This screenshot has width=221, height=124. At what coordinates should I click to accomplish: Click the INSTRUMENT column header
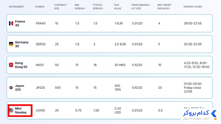click(x=16, y=7)
